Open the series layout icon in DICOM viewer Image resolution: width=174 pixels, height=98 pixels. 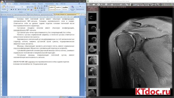(88, 4)
